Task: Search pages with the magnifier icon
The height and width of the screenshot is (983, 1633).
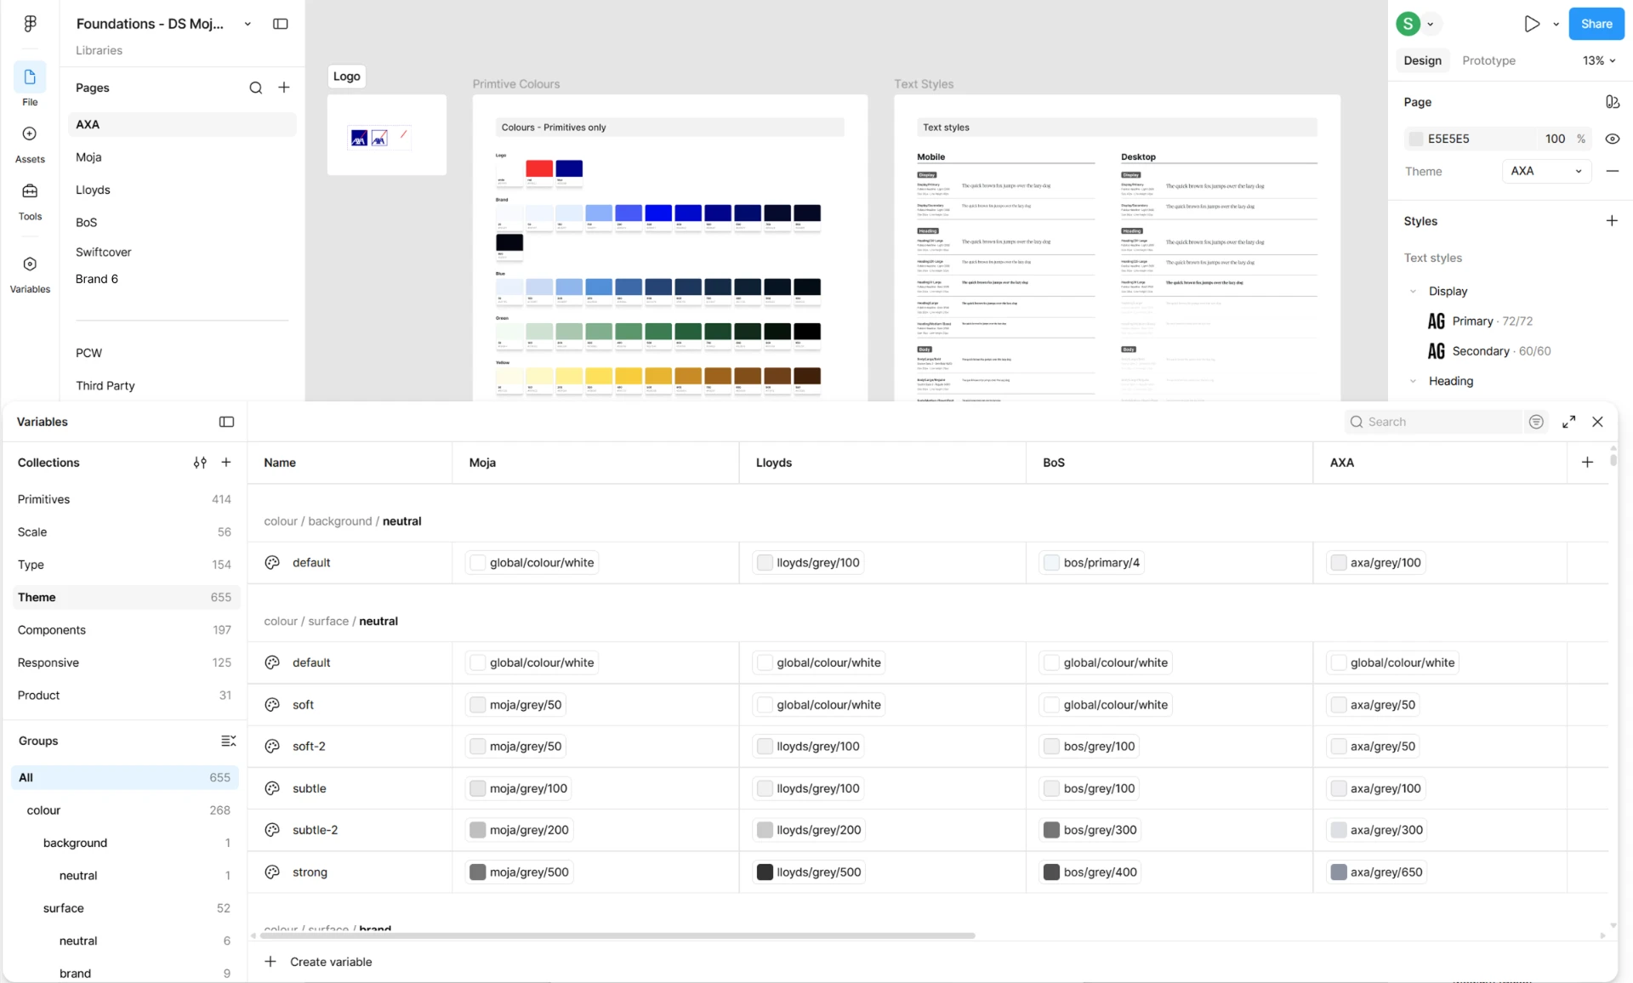Action: click(x=255, y=88)
